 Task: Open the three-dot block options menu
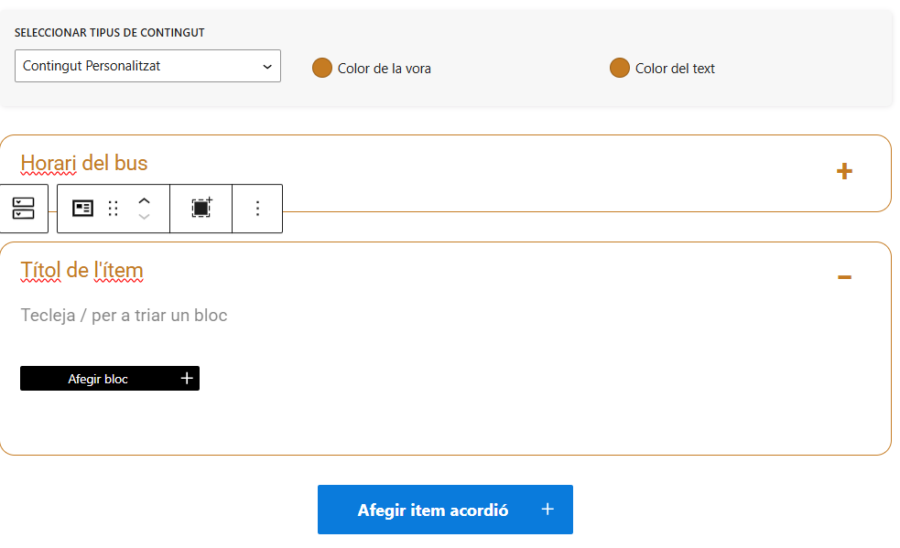click(x=257, y=209)
